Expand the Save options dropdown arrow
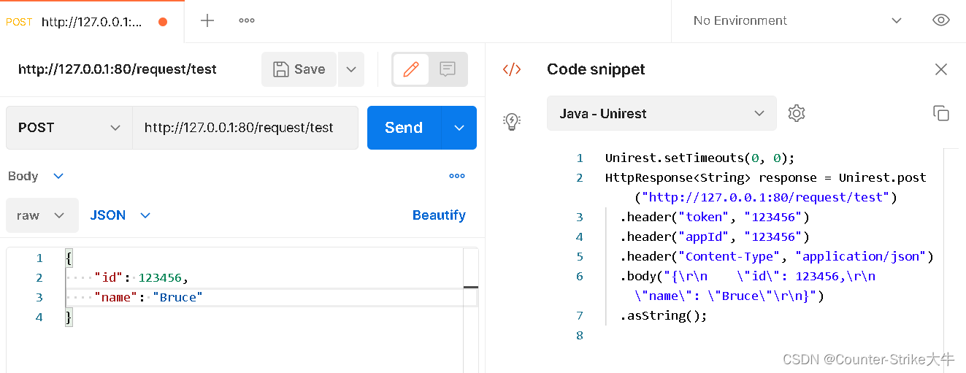Image resolution: width=966 pixels, height=373 pixels. coord(350,69)
